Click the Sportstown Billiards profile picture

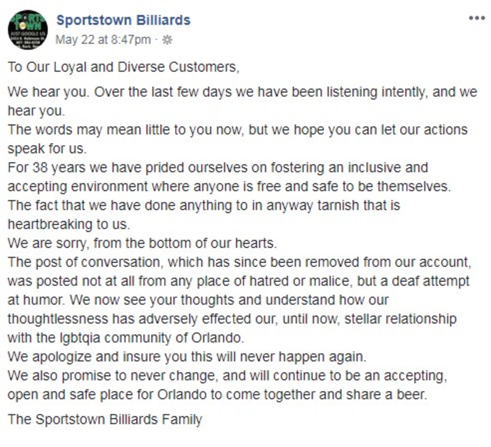point(28,30)
